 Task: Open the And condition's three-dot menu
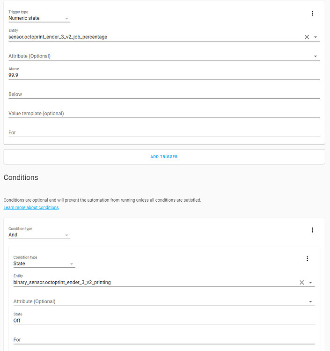pos(312,230)
